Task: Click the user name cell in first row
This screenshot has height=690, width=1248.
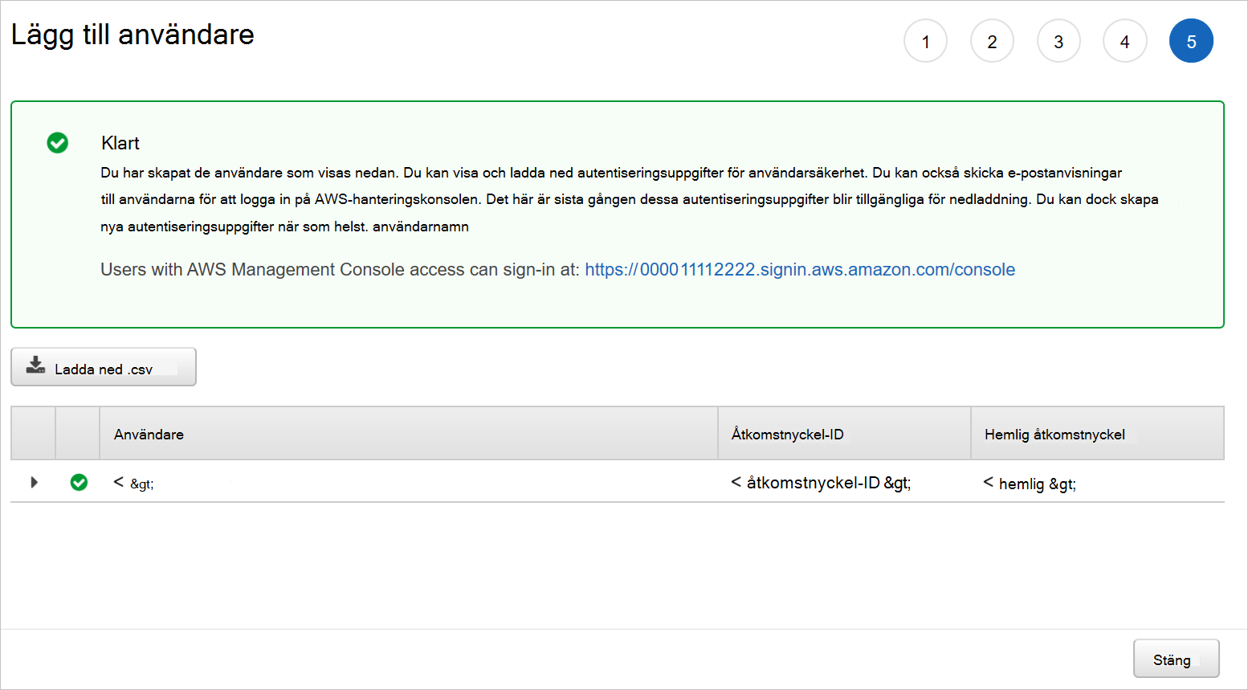Action: (409, 482)
